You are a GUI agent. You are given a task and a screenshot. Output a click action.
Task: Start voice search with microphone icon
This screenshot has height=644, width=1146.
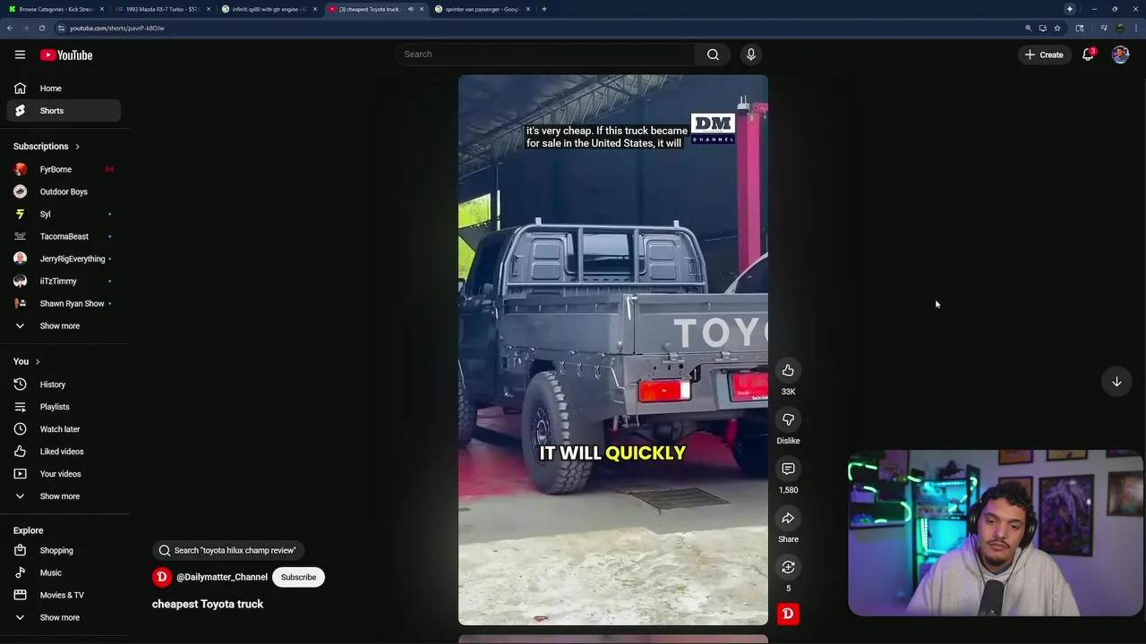pos(751,55)
